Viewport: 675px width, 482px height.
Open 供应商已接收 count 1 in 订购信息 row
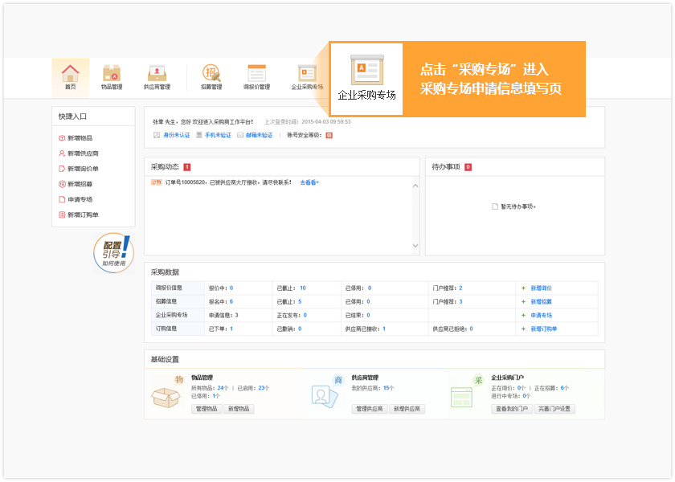(x=384, y=329)
